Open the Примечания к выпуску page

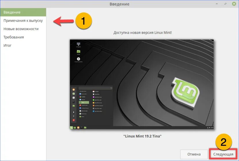23,21
